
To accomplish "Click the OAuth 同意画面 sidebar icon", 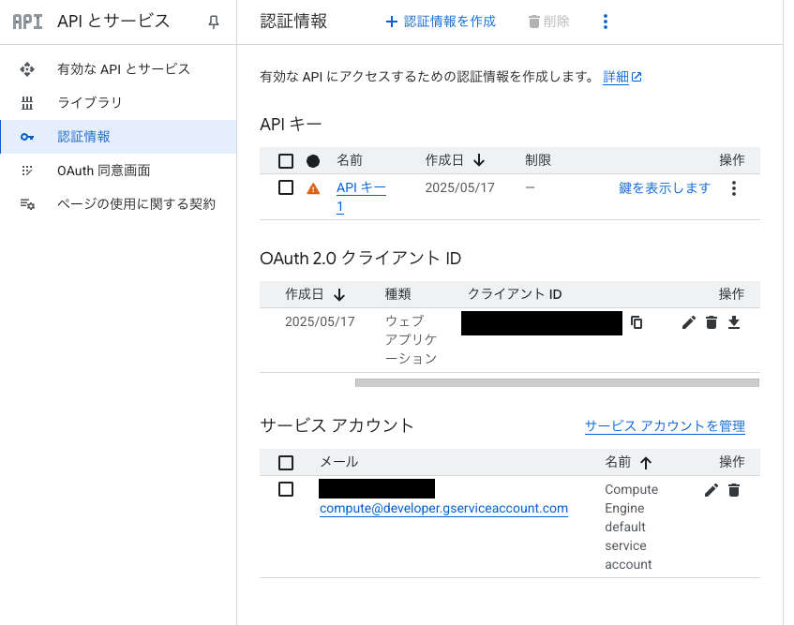I will click(27, 171).
